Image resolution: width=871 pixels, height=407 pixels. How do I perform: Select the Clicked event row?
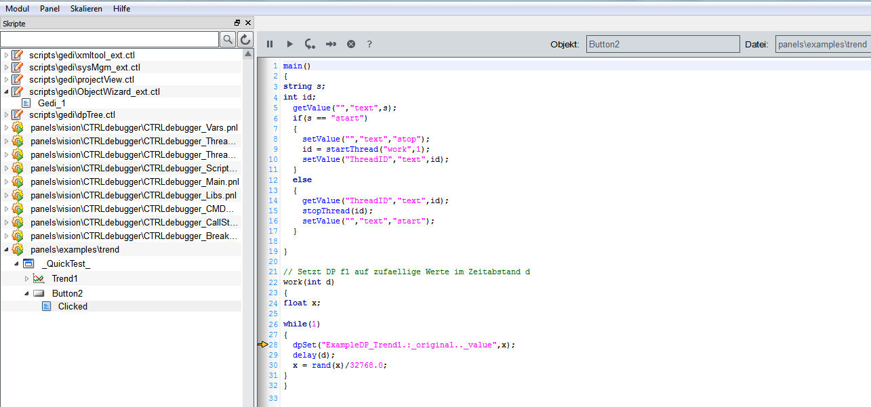(x=121, y=306)
